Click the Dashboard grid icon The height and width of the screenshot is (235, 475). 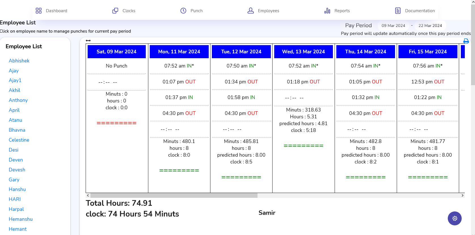(x=39, y=11)
